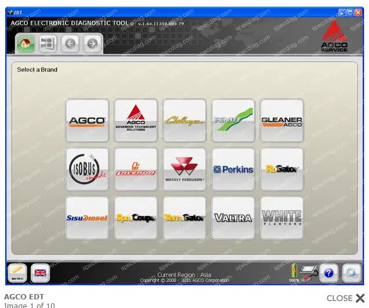The image size is (369, 308).
Task: Click the AGCO EDT caption title
Action: 24,297
